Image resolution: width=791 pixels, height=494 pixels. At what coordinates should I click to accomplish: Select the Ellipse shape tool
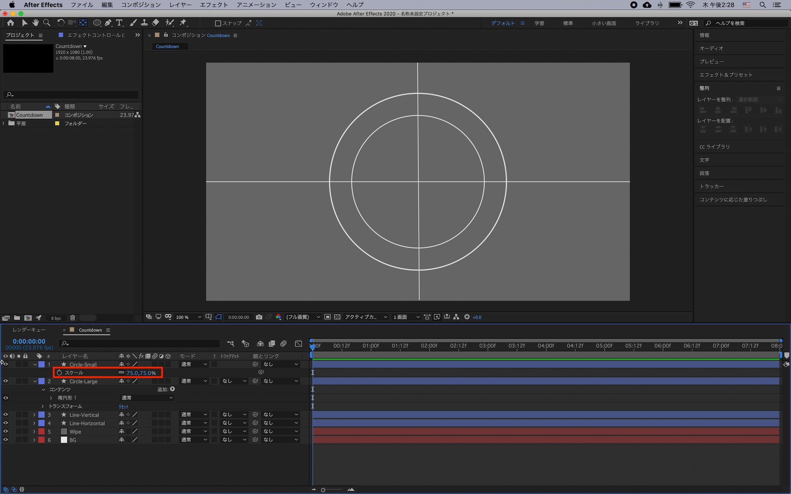click(x=97, y=23)
